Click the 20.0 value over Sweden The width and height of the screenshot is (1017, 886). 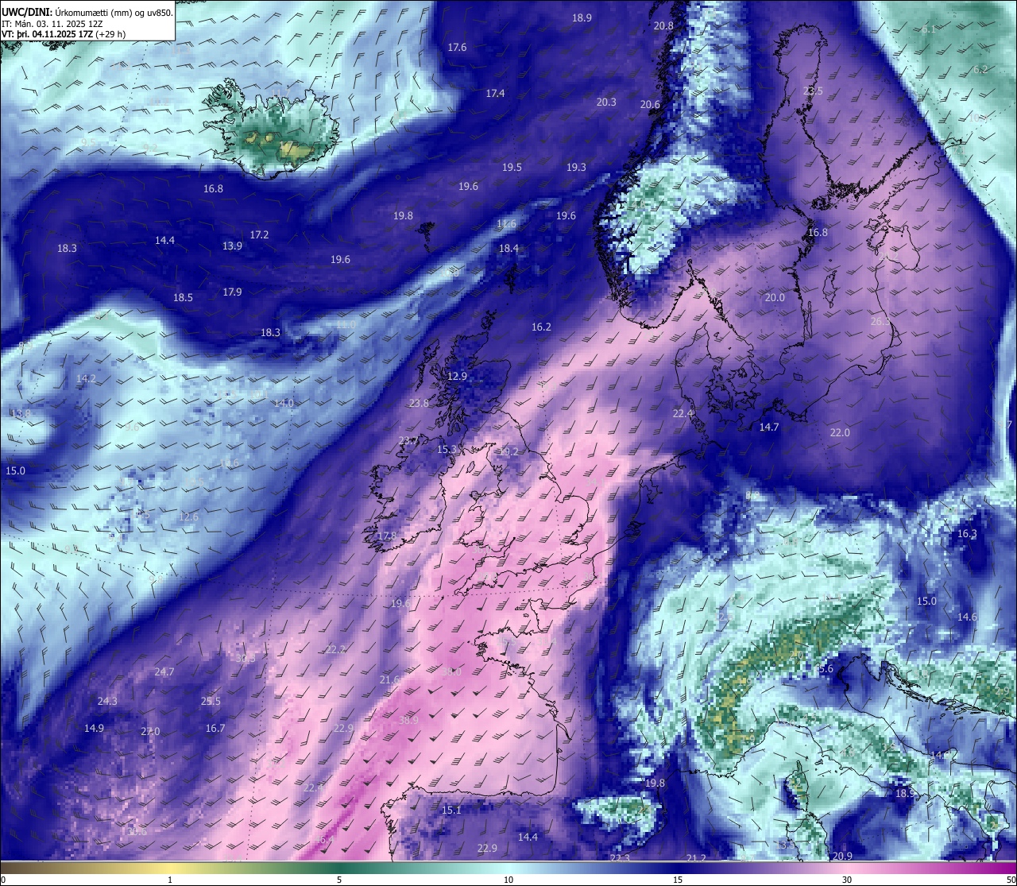(775, 298)
